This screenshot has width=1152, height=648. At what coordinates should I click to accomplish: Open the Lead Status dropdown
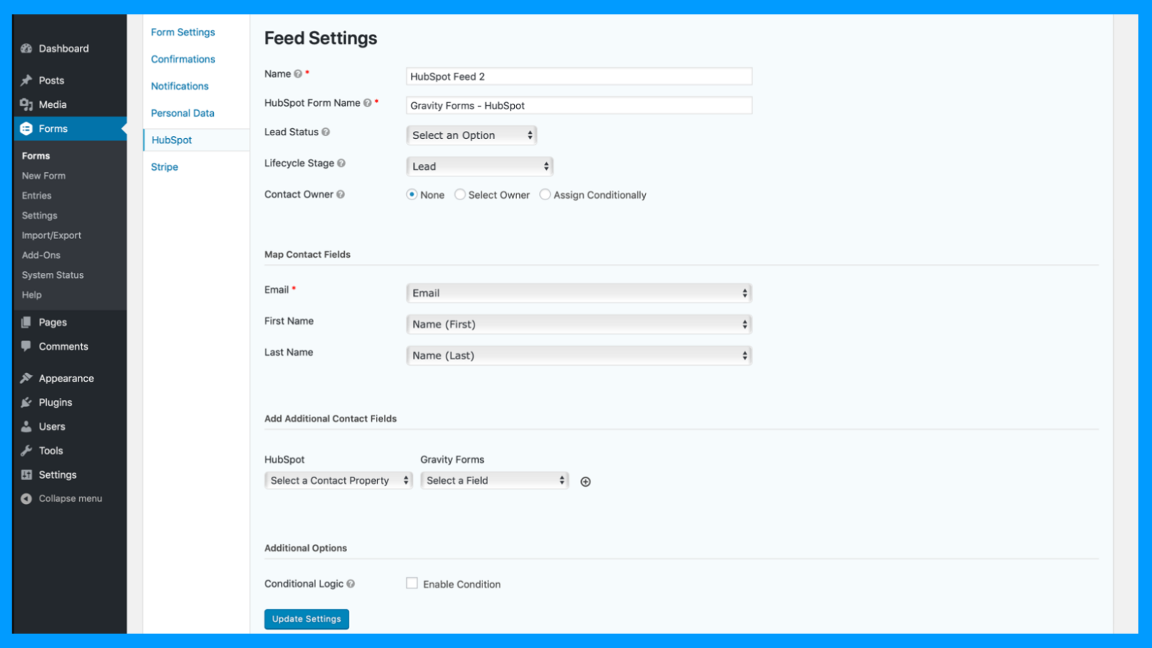(472, 135)
